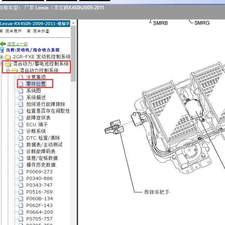The width and height of the screenshot is (225, 225).
Task: Click document icon beside 故障症状表
Action: coord(21,118)
